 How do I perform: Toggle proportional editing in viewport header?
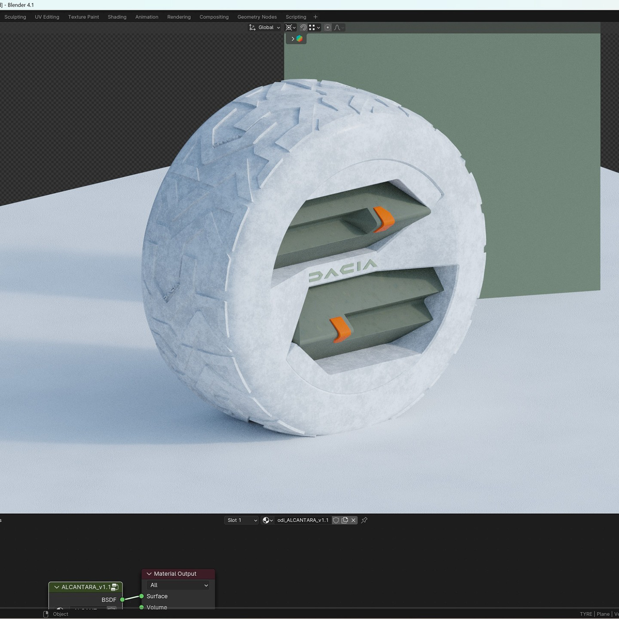pyautogui.click(x=328, y=27)
